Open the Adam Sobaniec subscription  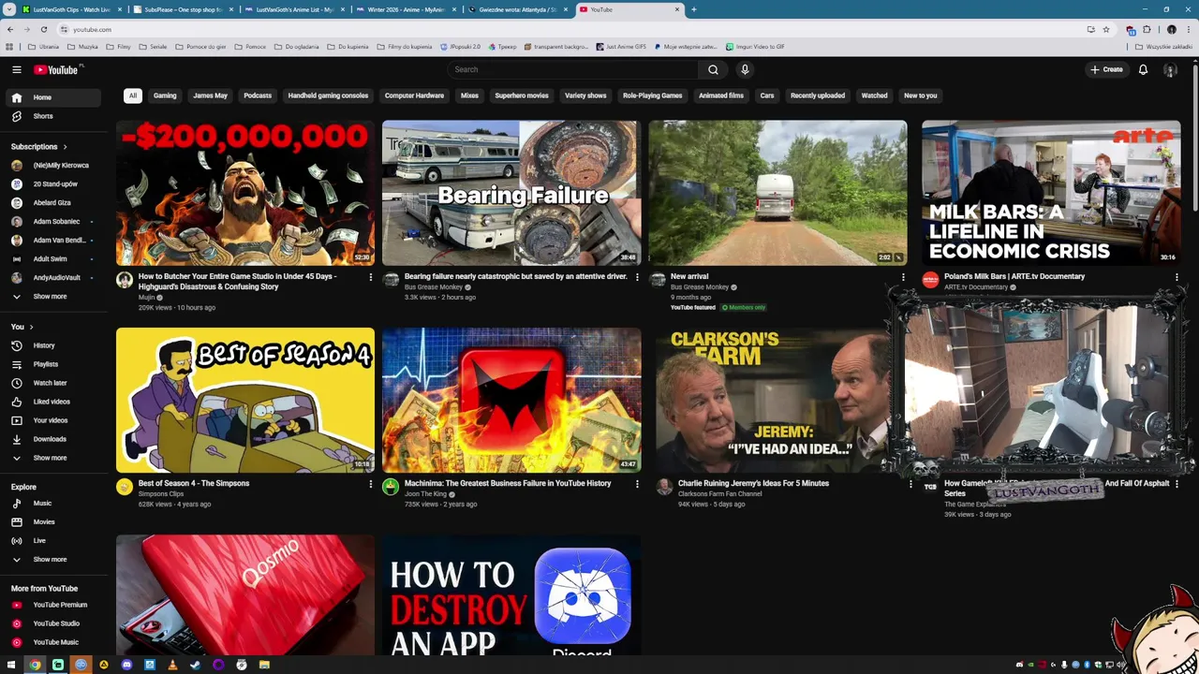point(52,222)
